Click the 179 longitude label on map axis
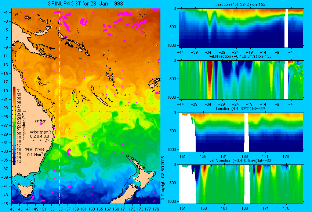 tap(156, 209)
